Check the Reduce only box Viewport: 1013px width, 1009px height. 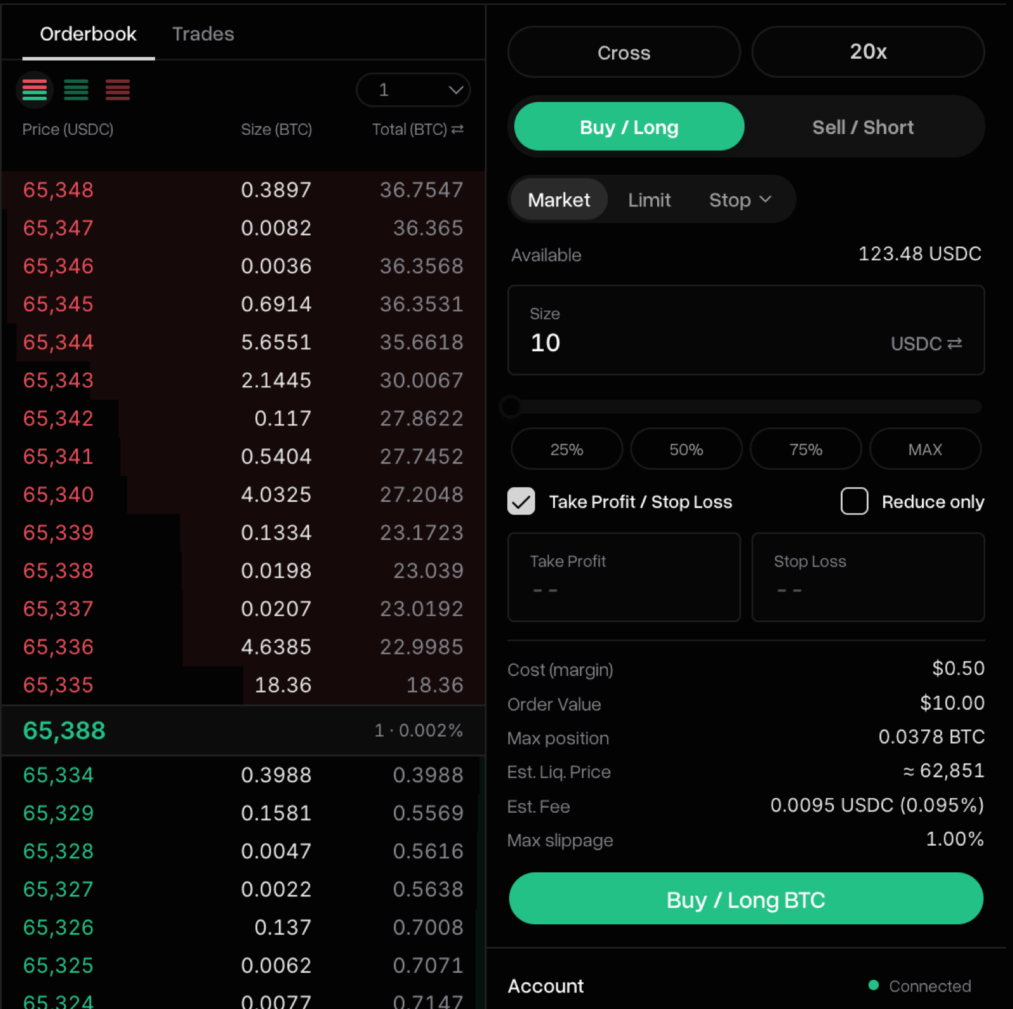point(854,501)
